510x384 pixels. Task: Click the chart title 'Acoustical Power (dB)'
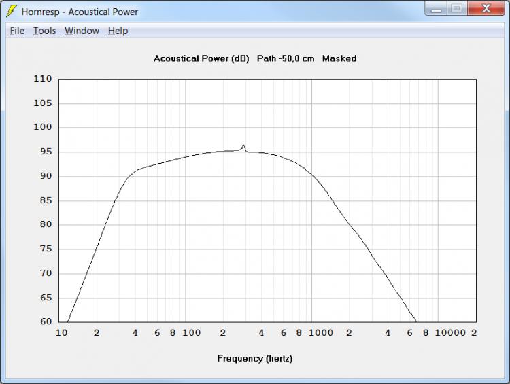(201, 59)
